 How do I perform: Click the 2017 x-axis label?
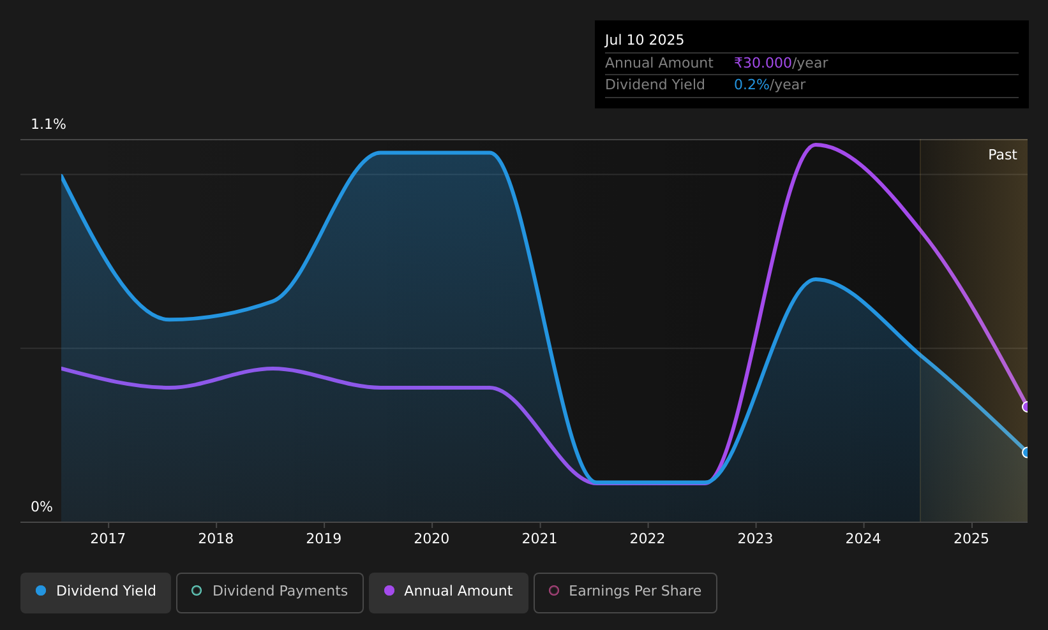108,539
